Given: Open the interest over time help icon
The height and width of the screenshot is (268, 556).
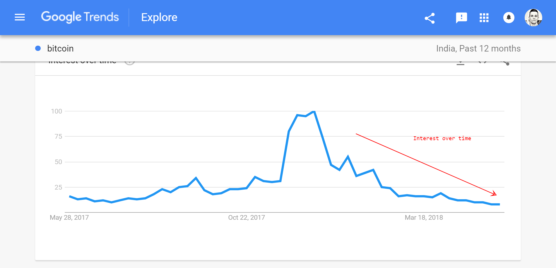Looking at the screenshot, I should pos(130,63).
